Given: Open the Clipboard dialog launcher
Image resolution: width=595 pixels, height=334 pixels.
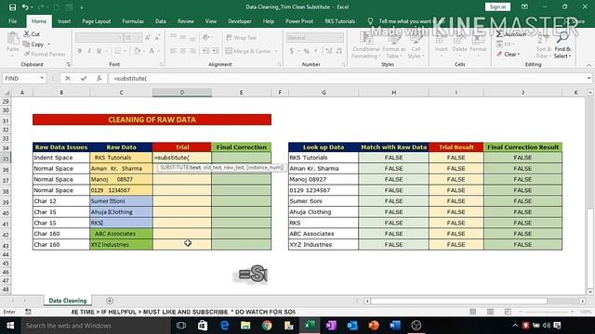Looking at the screenshot, I should pos(68,64).
